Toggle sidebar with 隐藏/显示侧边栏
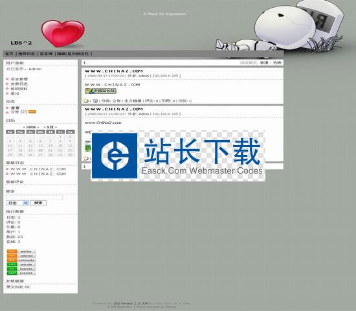 72,54
